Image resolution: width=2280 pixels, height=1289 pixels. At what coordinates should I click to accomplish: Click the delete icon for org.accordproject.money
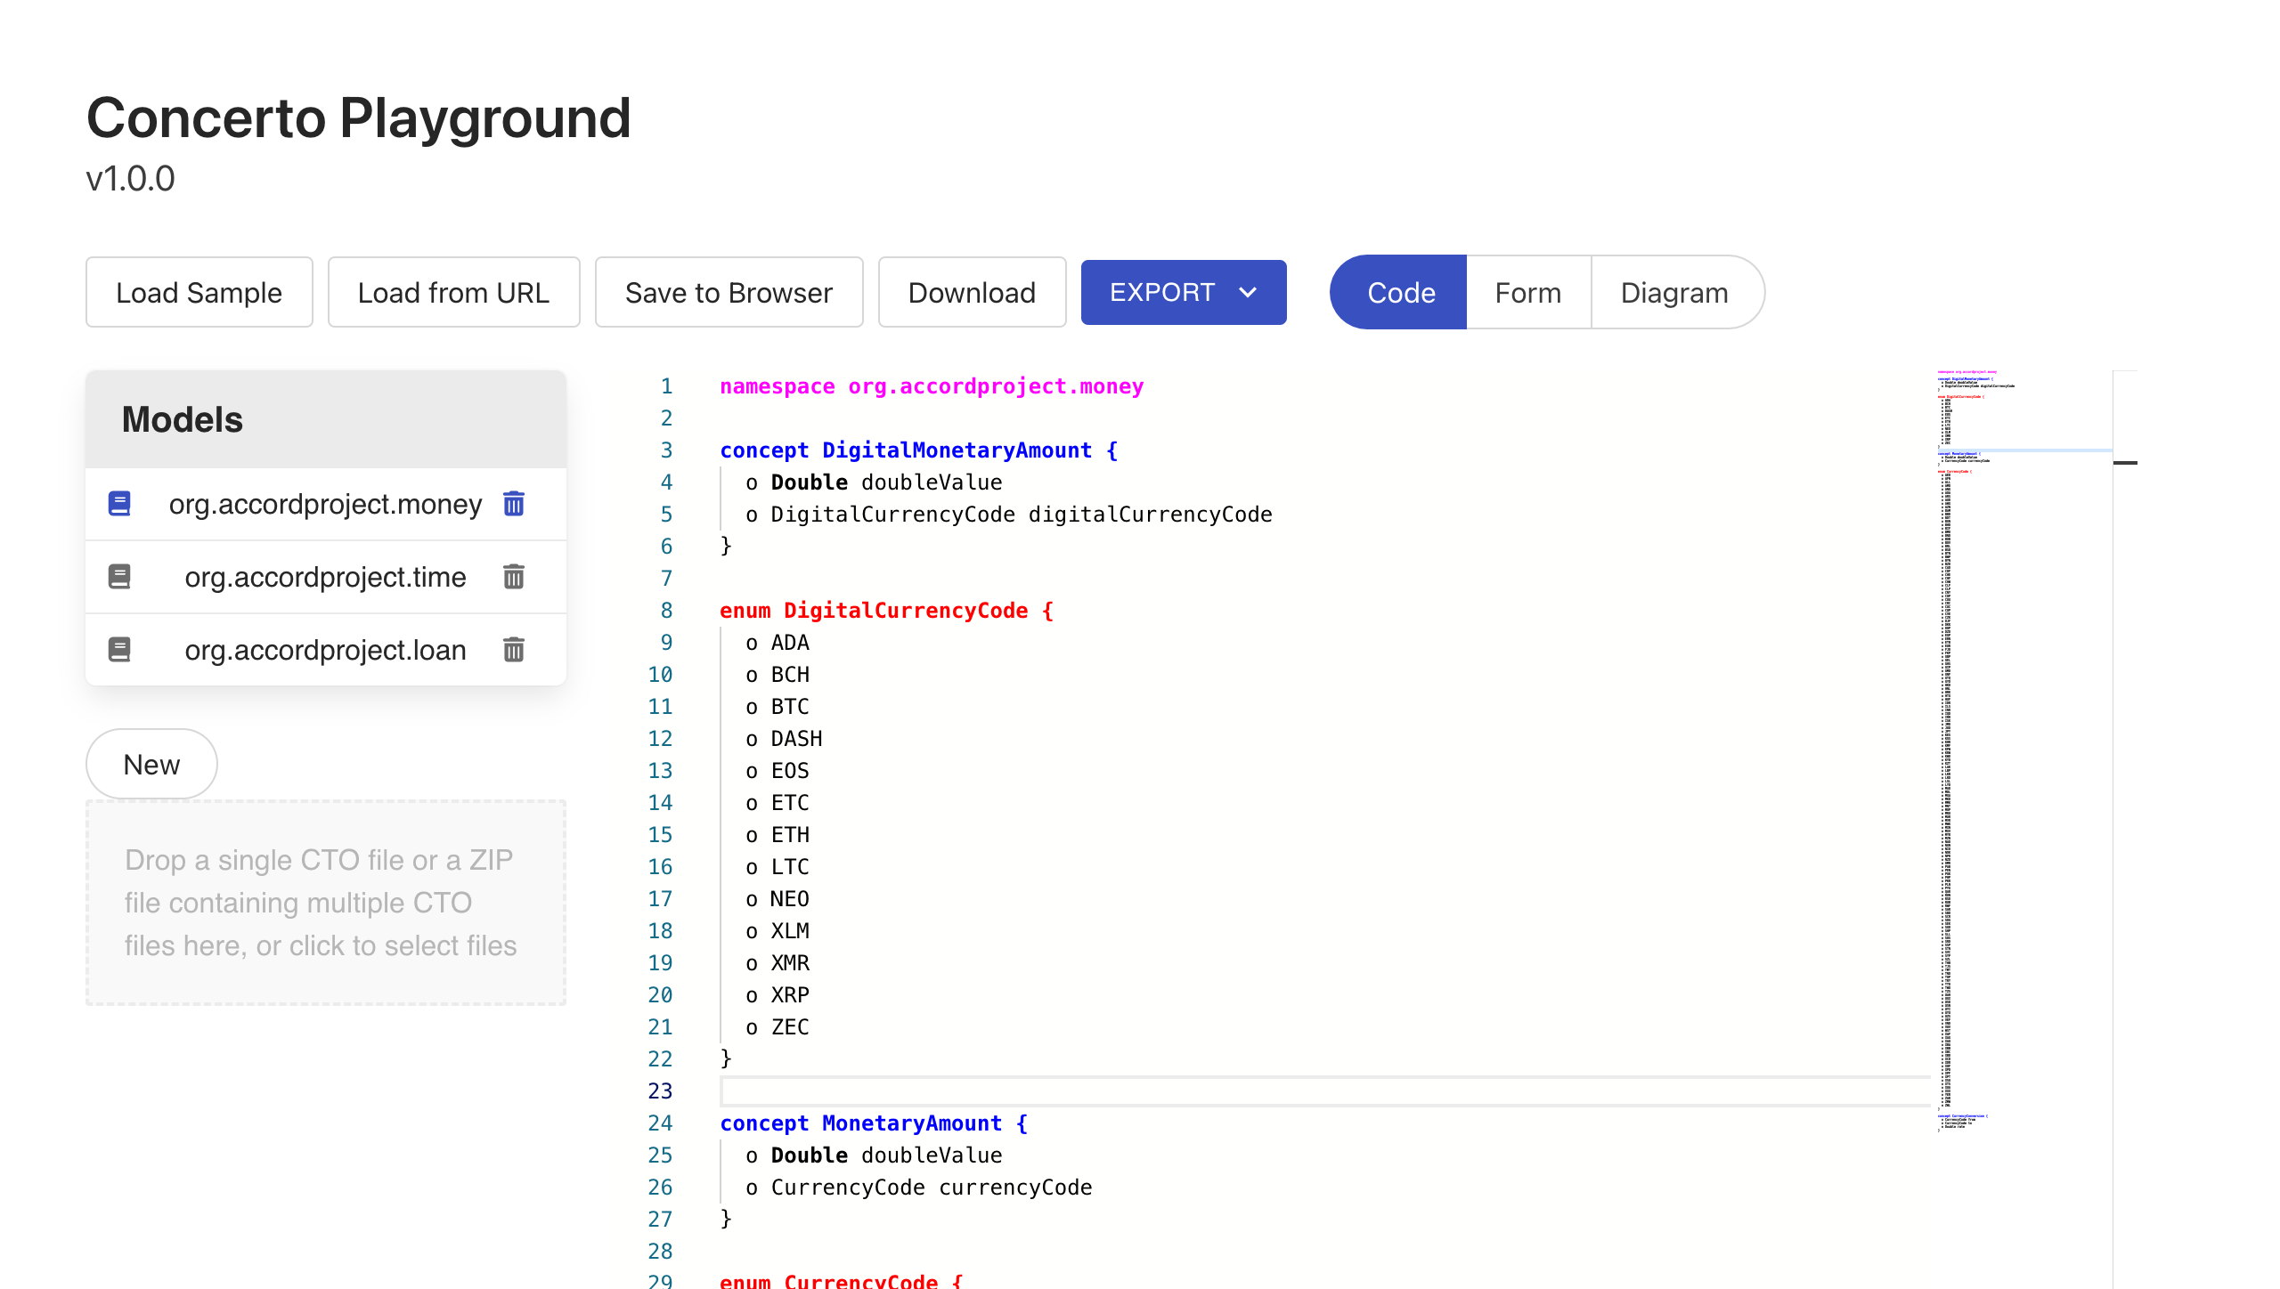tap(514, 502)
